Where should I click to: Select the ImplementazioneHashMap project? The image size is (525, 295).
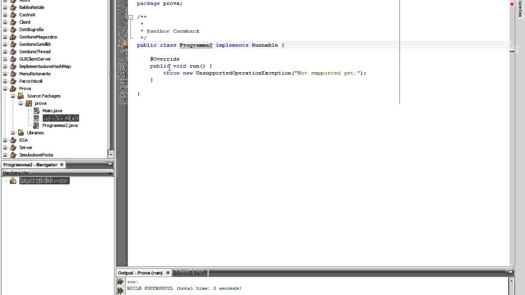[45, 66]
